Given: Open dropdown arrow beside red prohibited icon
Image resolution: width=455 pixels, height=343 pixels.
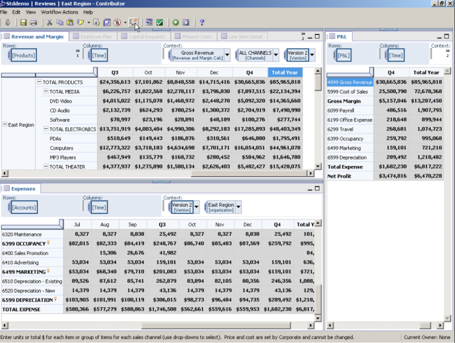Looking at the screenshot, I should [x=125, y=22].
